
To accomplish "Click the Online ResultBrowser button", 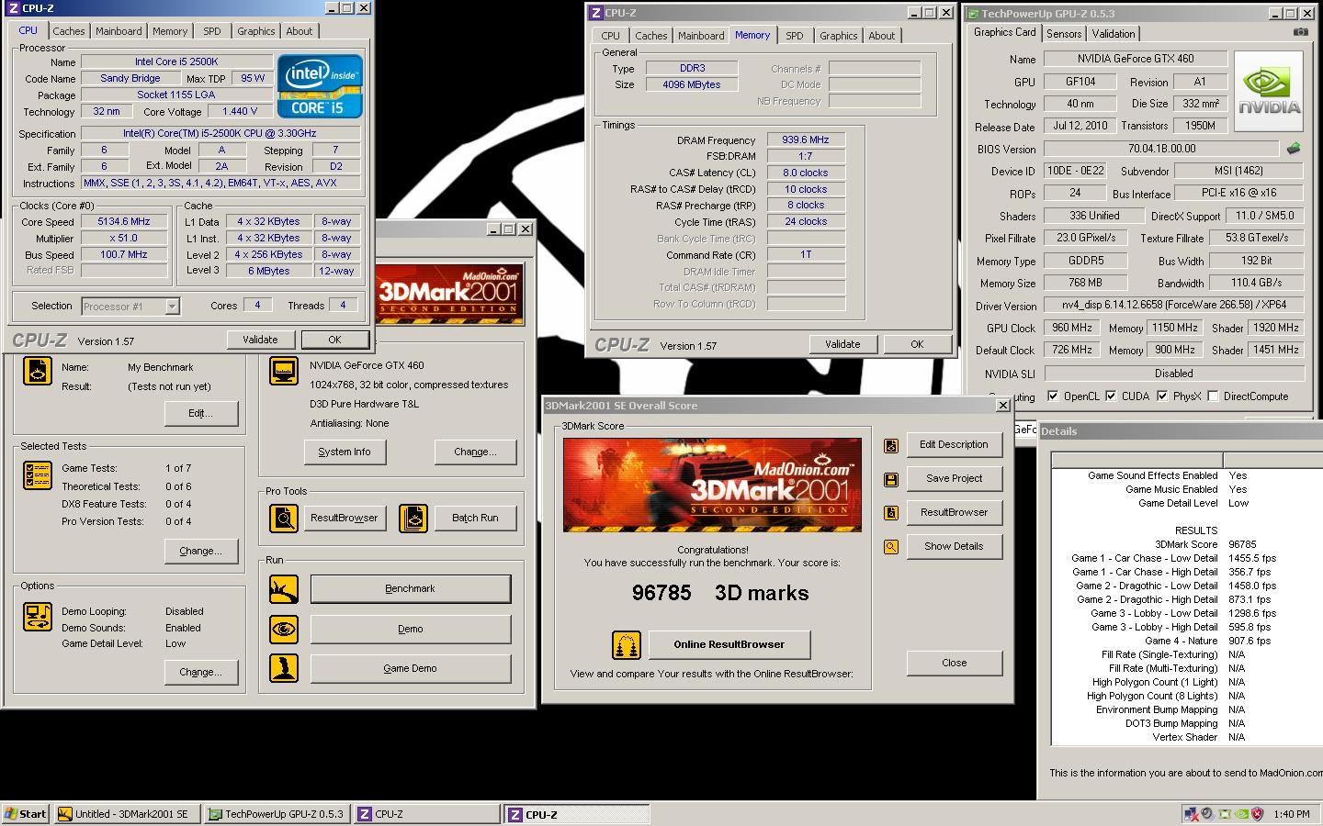I will coord(729,644).
